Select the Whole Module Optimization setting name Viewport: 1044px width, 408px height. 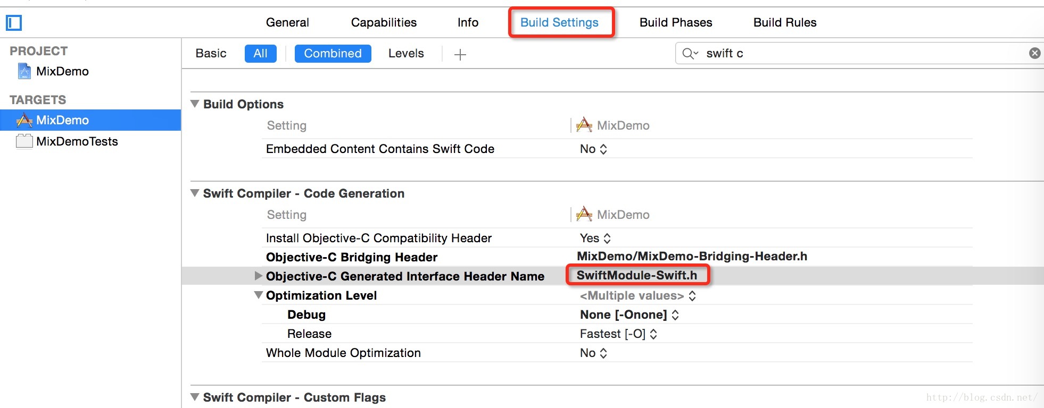pyautogui.click(x=343, y=353)
